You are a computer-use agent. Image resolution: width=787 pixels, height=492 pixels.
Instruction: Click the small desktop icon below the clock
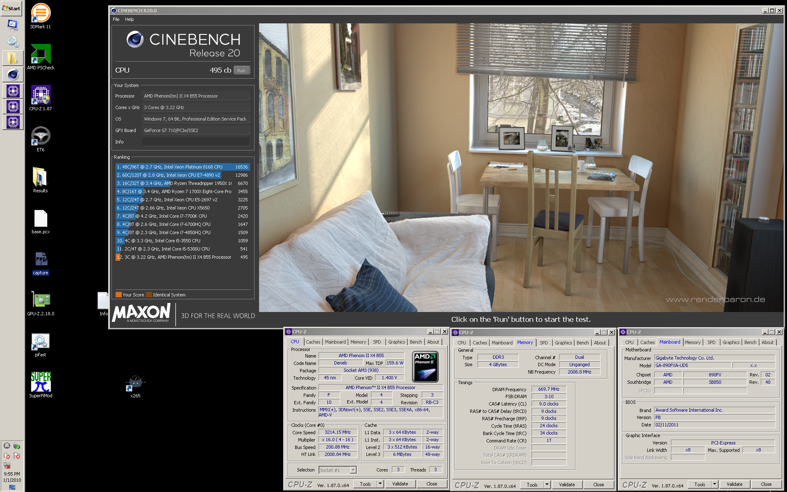click(12, 487)
